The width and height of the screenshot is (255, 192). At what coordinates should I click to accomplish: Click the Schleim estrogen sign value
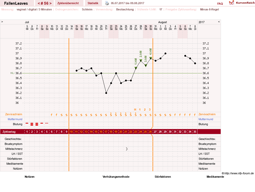point(87,9)
